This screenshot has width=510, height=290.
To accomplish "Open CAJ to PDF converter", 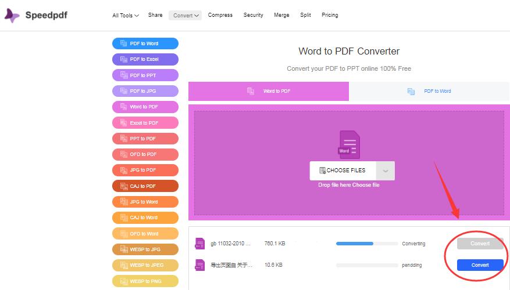I will click(145, 186).
